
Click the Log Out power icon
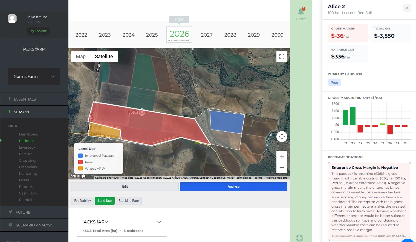(x=32, y=31)
